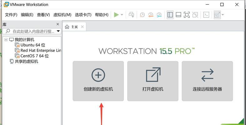
Task: Close the 主页 tab
Action: [82, 27]
